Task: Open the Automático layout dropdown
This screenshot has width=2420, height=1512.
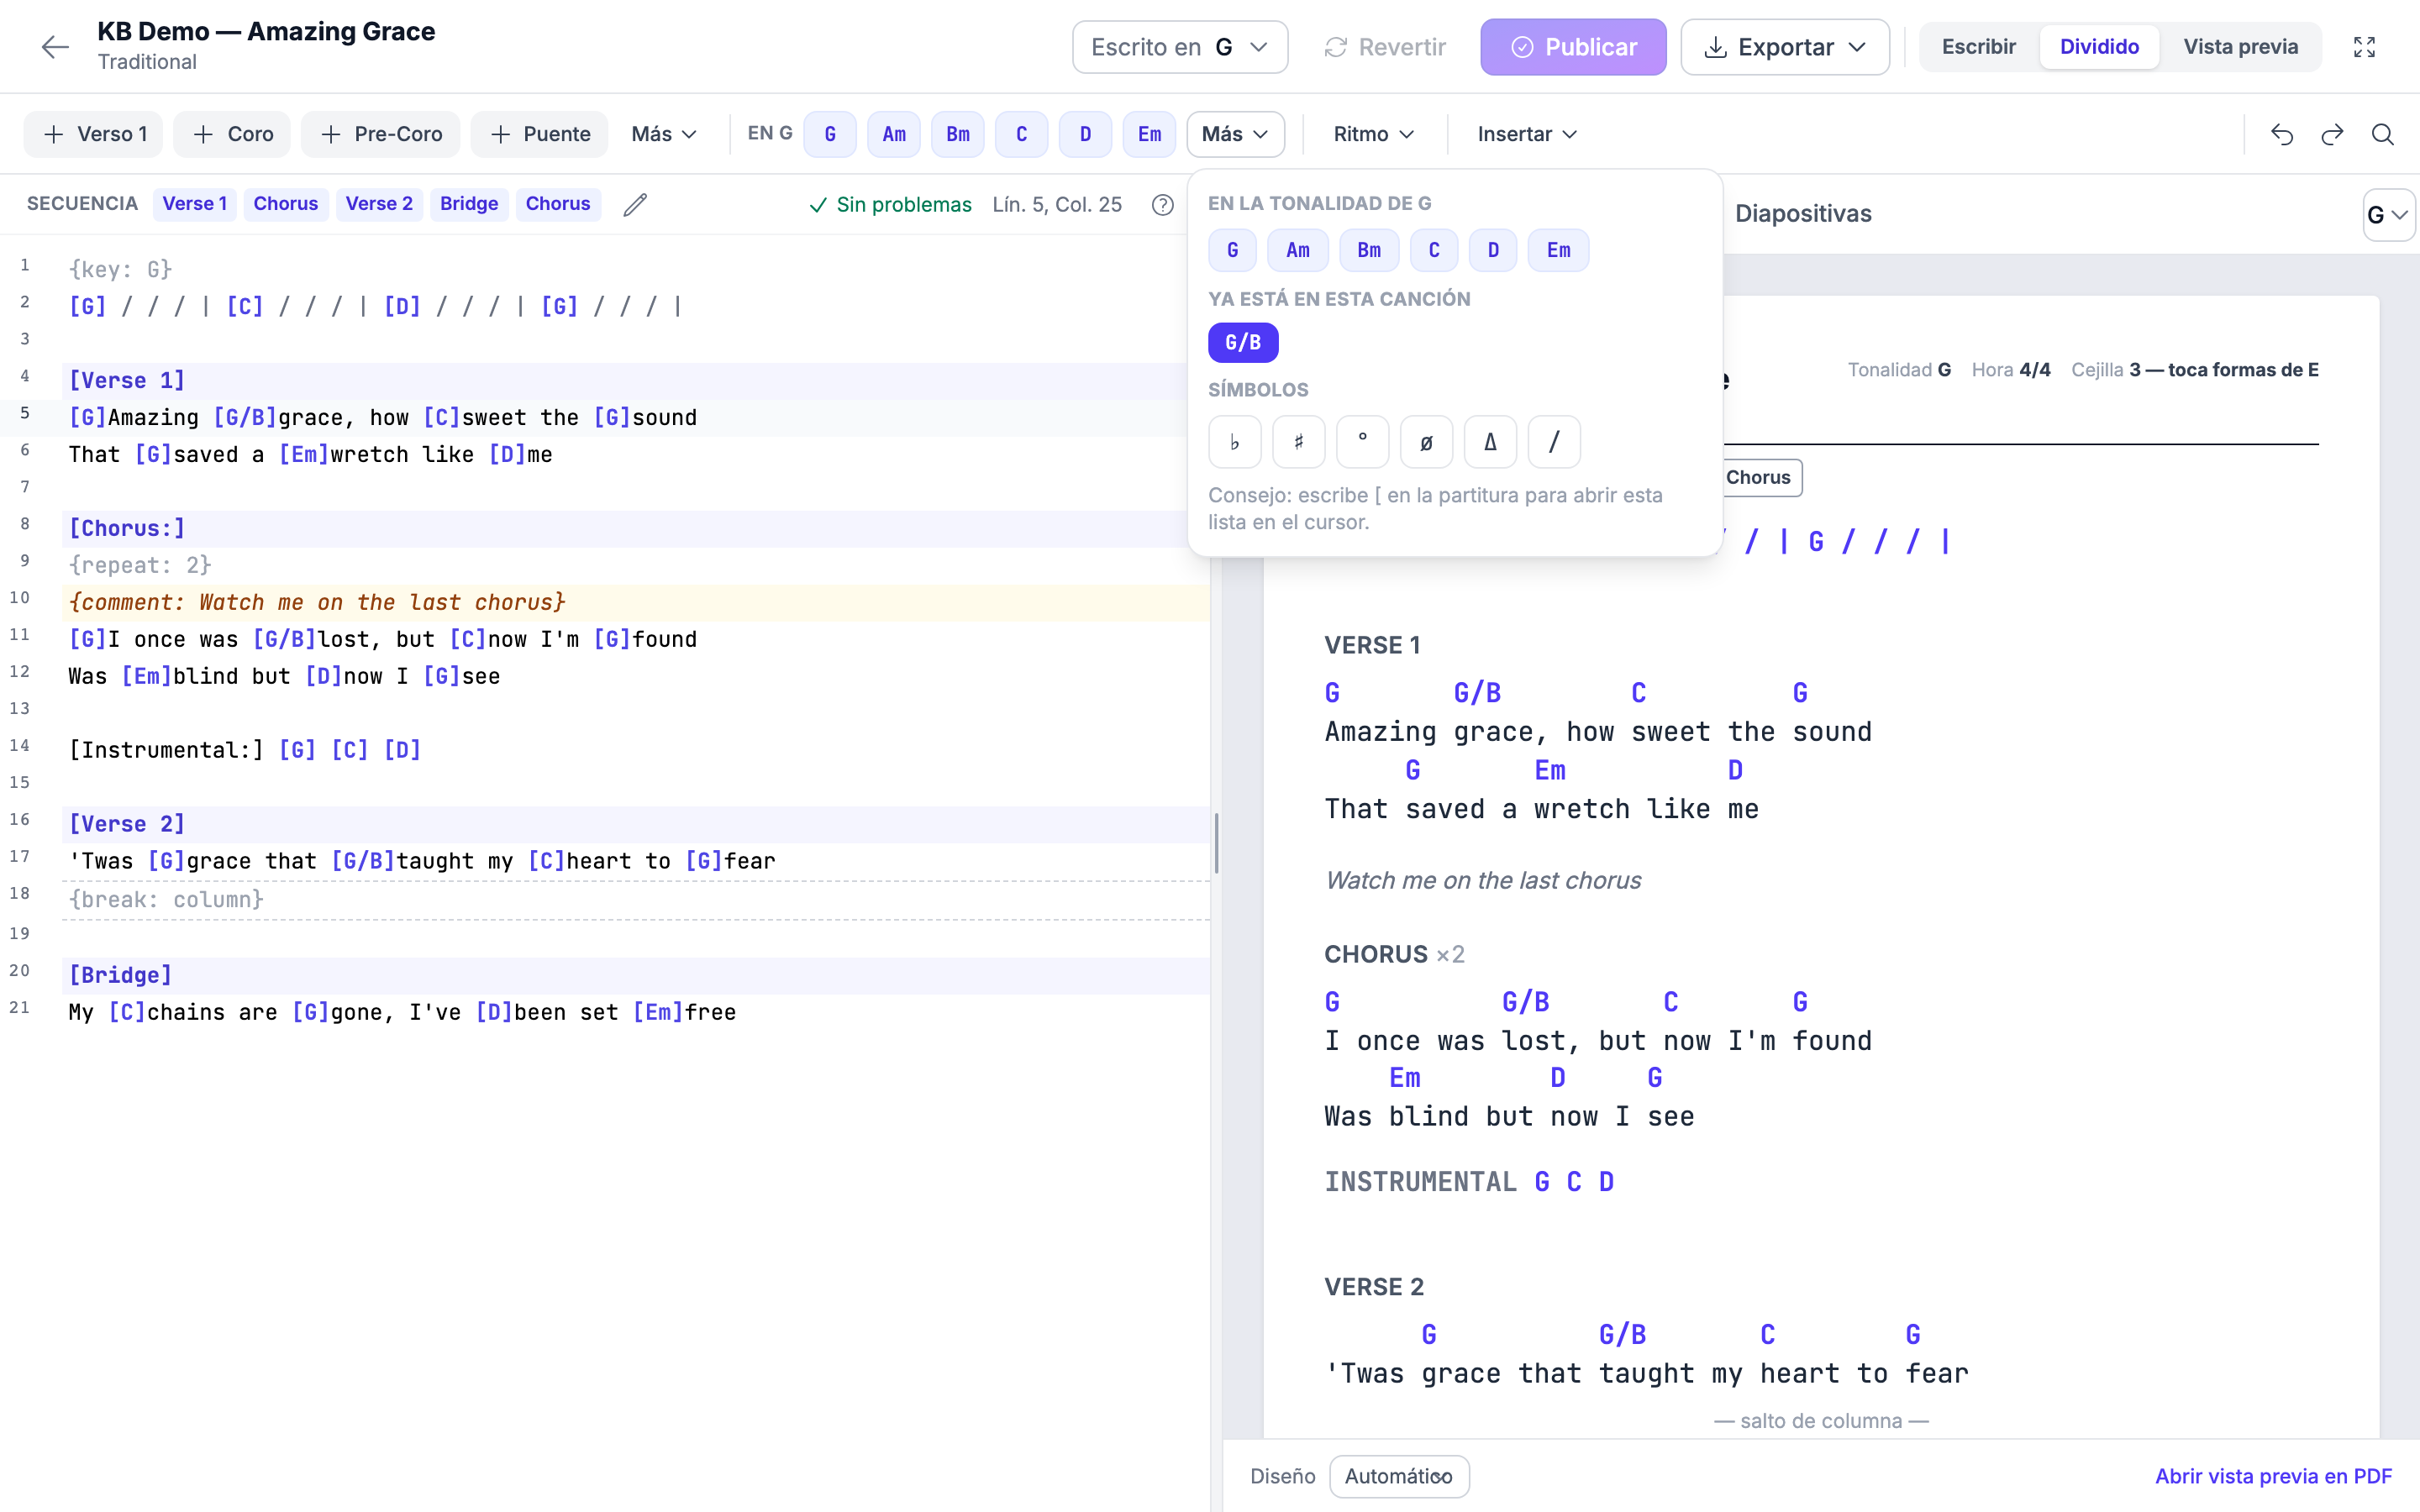Action: pos(1399,1476)
